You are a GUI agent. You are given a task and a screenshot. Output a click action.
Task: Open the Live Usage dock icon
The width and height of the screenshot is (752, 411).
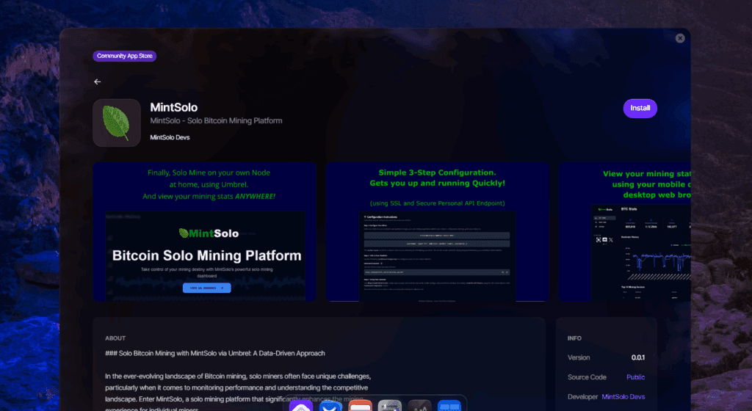pos(419,406)
